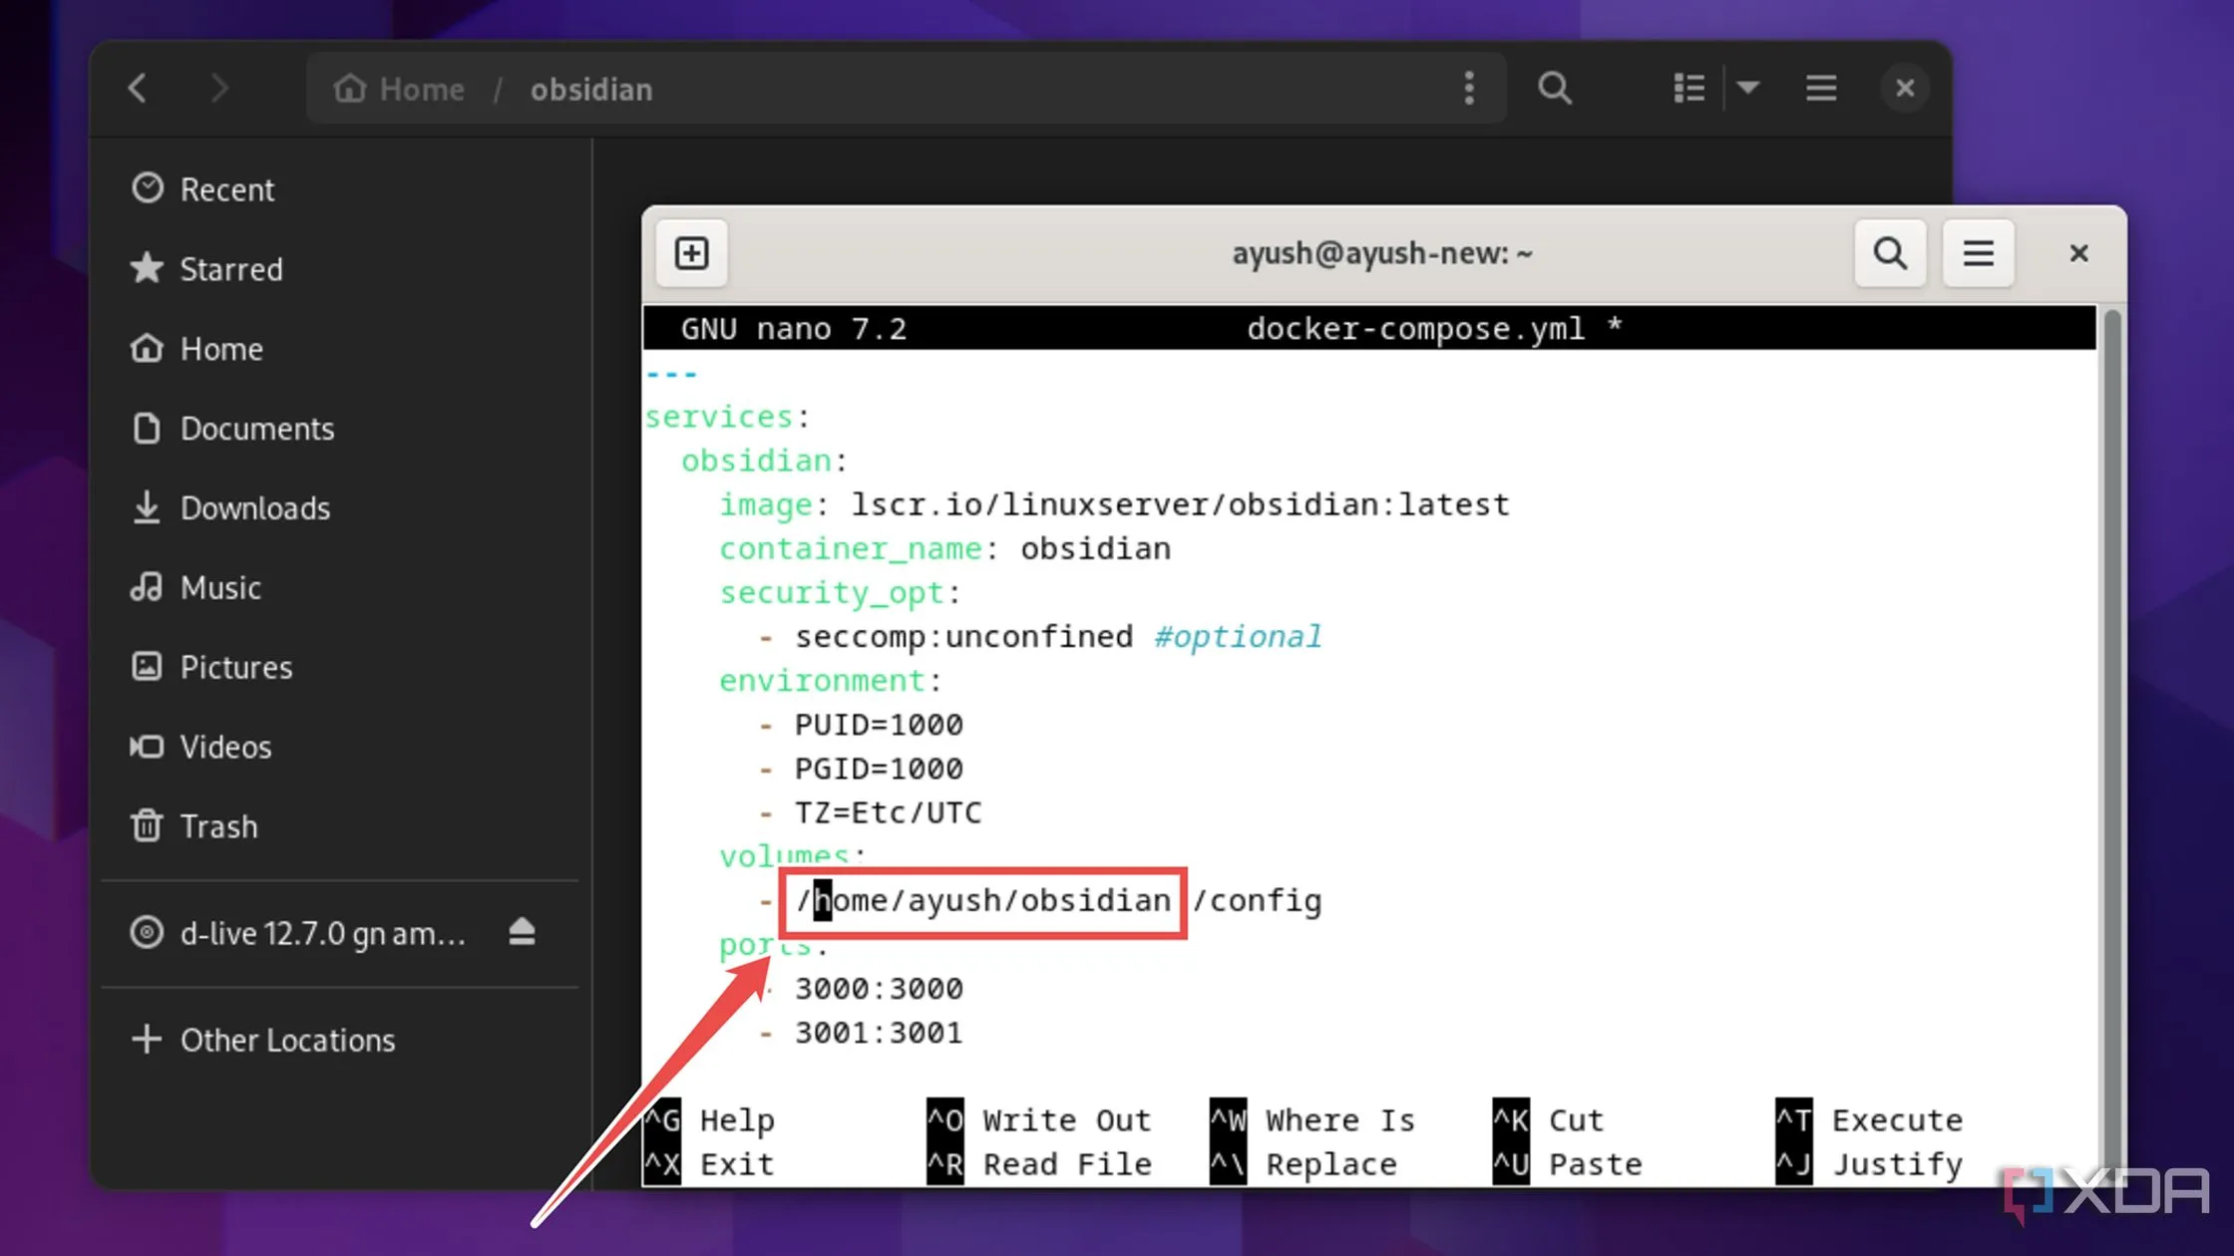Viewport: 2234px width, 1256px height.
Task: Switch Files to list view
Action: pyautogui.click(x=1688, y=89)
